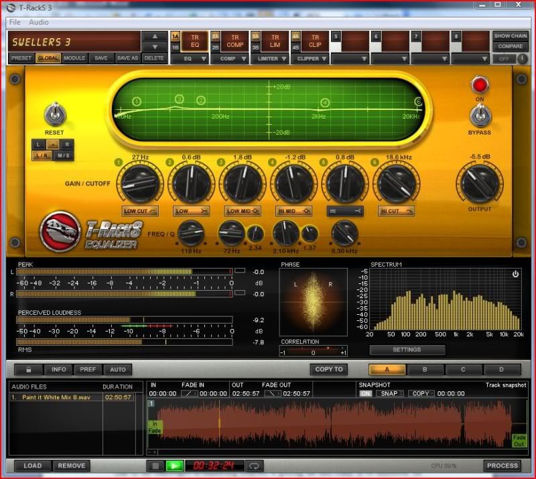This screenshot has height=479, width=536.
Task: Click the preset up arrow
Action: (155, 36)
